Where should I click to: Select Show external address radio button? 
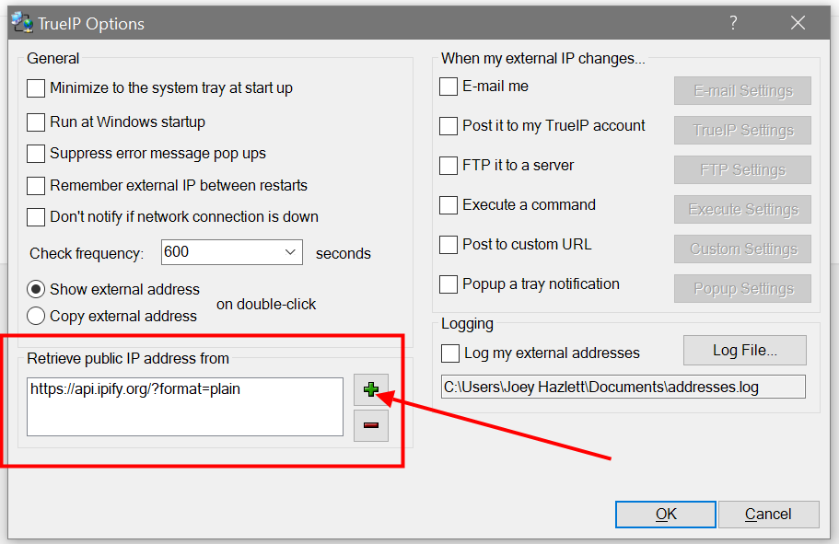tap(36, 289)
